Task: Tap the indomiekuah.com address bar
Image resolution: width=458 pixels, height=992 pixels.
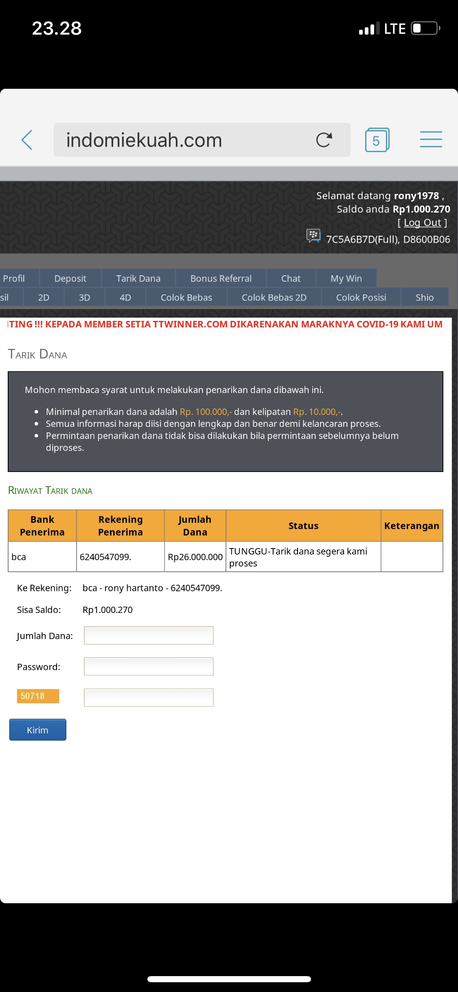Action: [x=183, y=140]
